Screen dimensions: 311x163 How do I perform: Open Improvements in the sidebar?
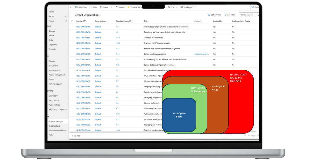point(54,70)
